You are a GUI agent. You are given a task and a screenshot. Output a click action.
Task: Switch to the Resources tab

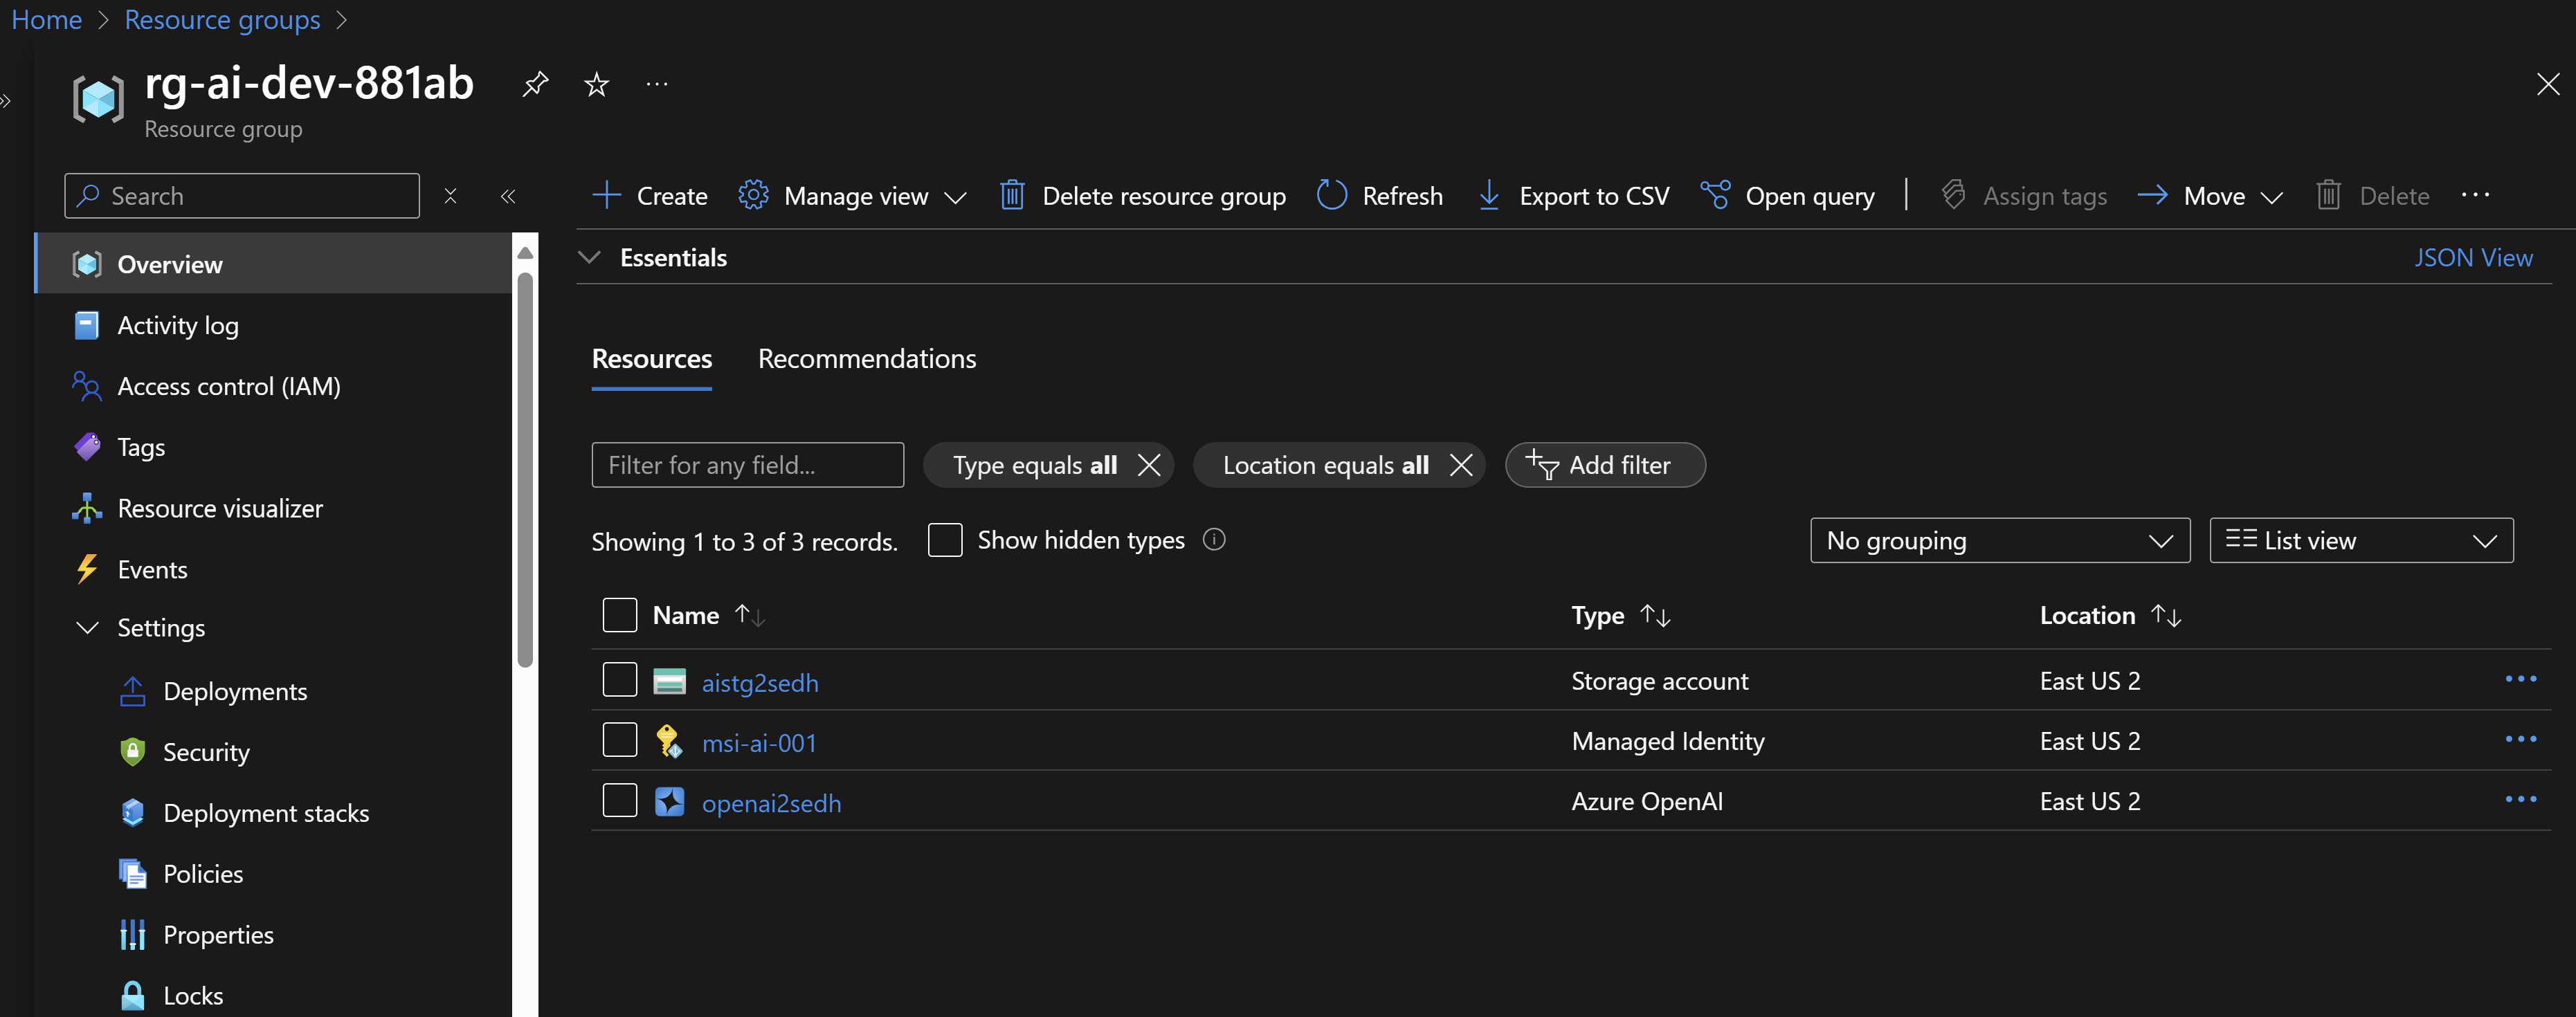coord(652,359)
